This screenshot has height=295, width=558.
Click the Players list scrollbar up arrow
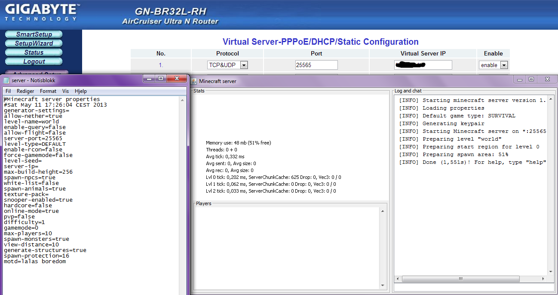[383, 211]
